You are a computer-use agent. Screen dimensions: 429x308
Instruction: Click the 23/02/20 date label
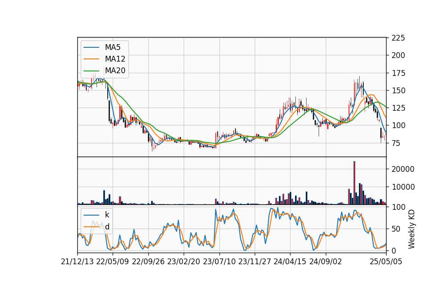pyautogui.click(x=184, y=262)
